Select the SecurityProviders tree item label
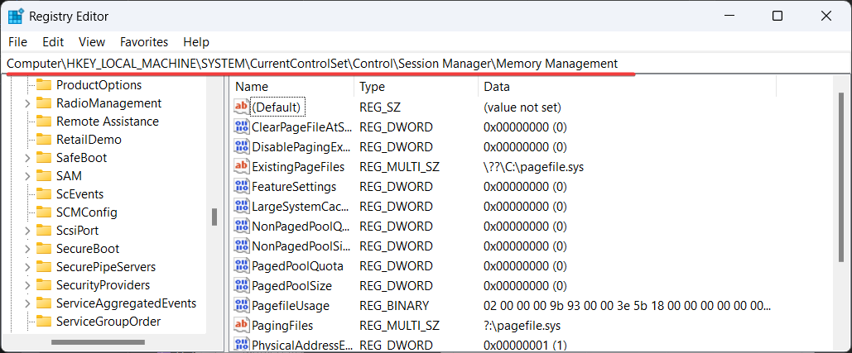Viewport: 852px width, 353px height. click(x=103, y=285)
